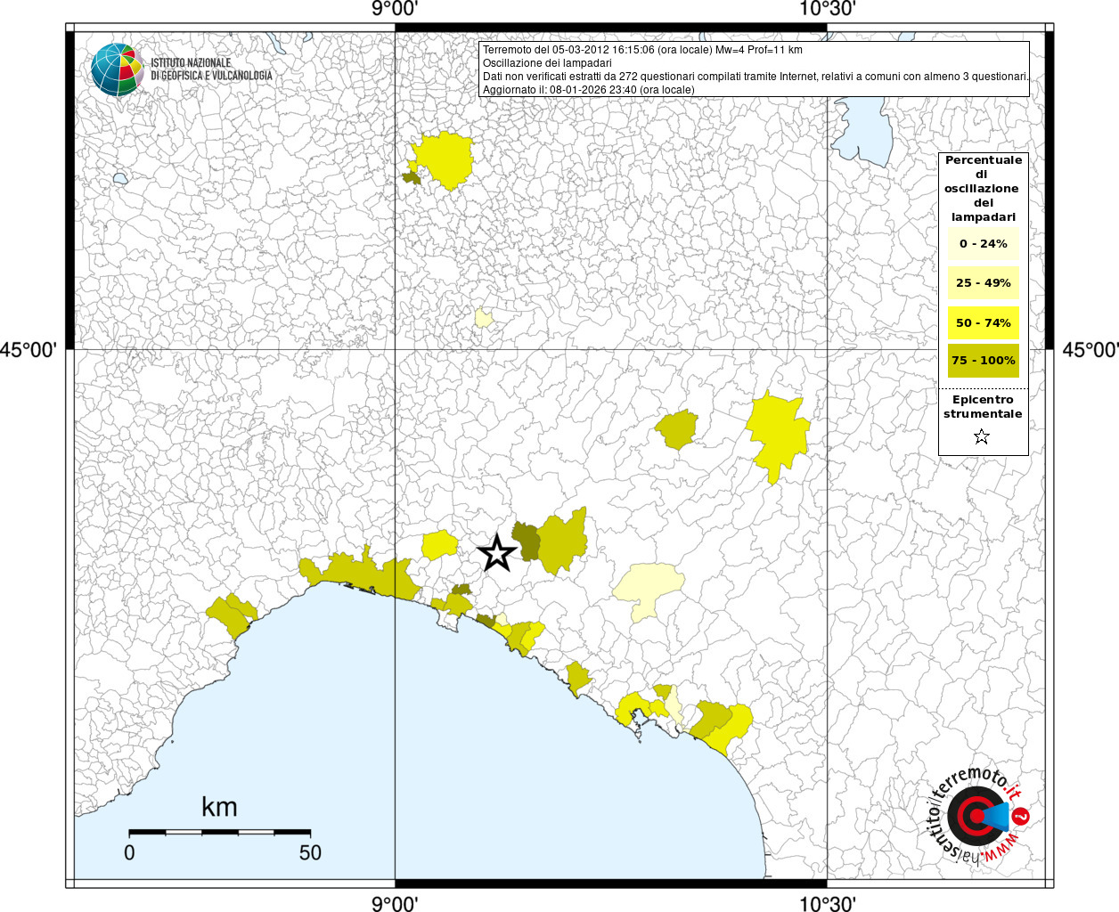
Task: Click the 'km' scale bar label
Action: pyautogui.click(x=219, y=807)
